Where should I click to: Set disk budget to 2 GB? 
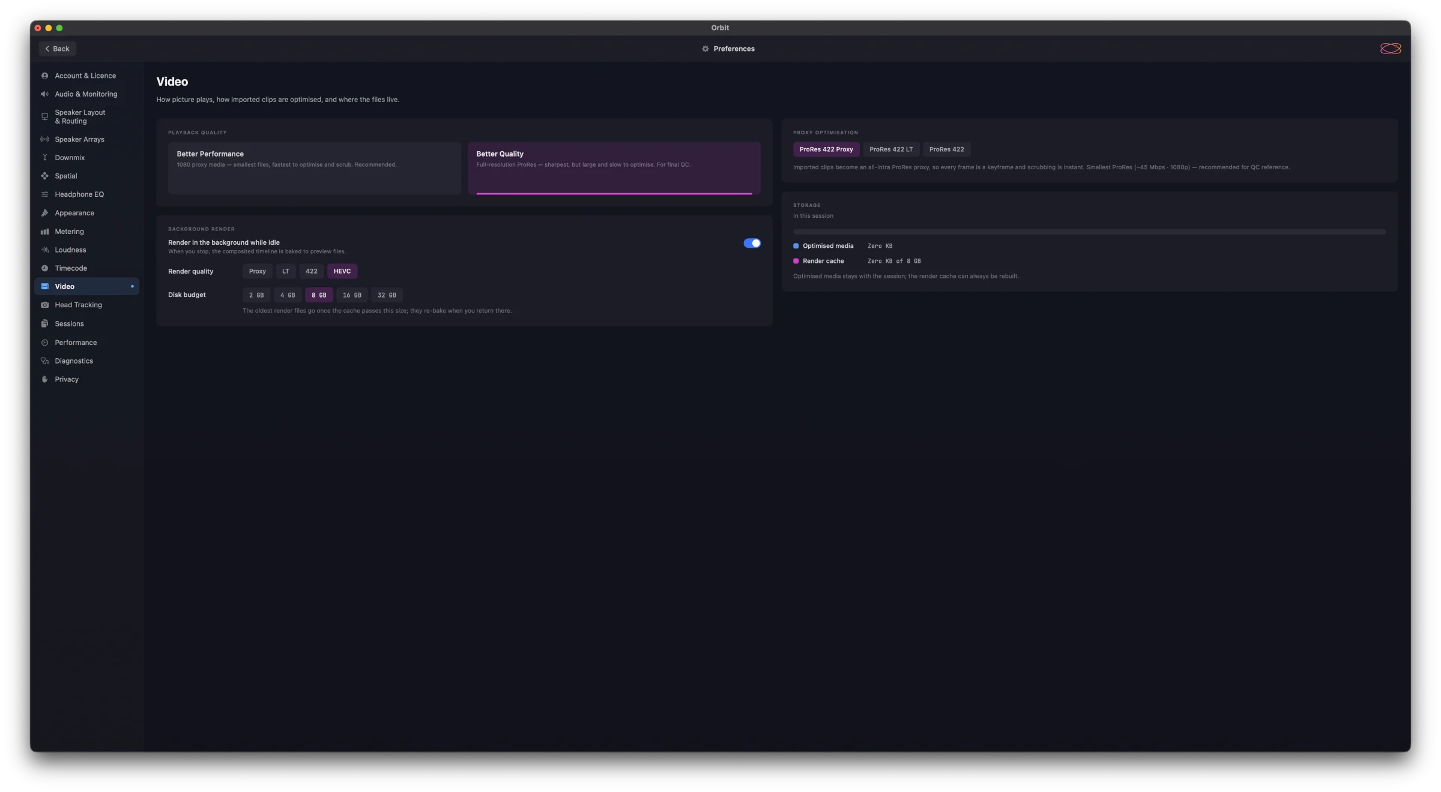[256, 295]
